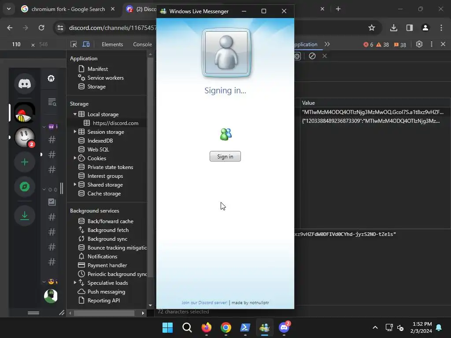Open the red cap server icon

click(25, 113)
